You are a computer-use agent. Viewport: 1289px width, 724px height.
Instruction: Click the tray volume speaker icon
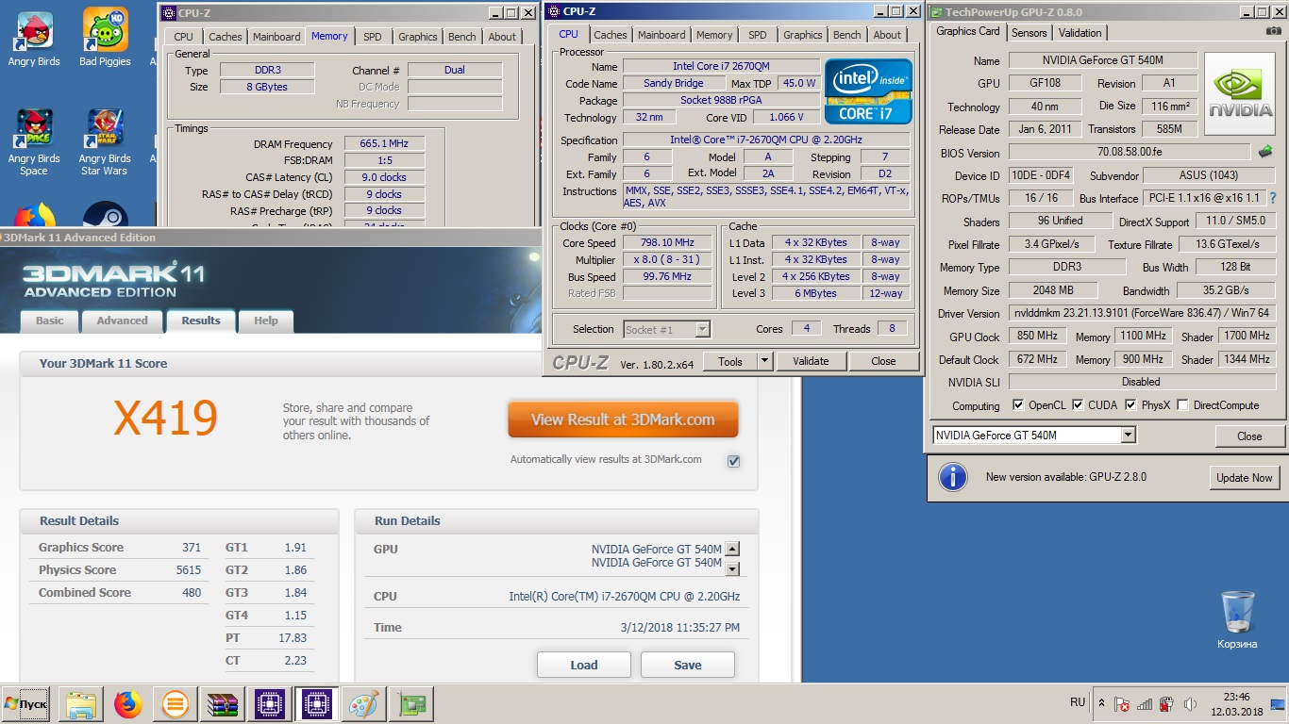pos(1191,704)
